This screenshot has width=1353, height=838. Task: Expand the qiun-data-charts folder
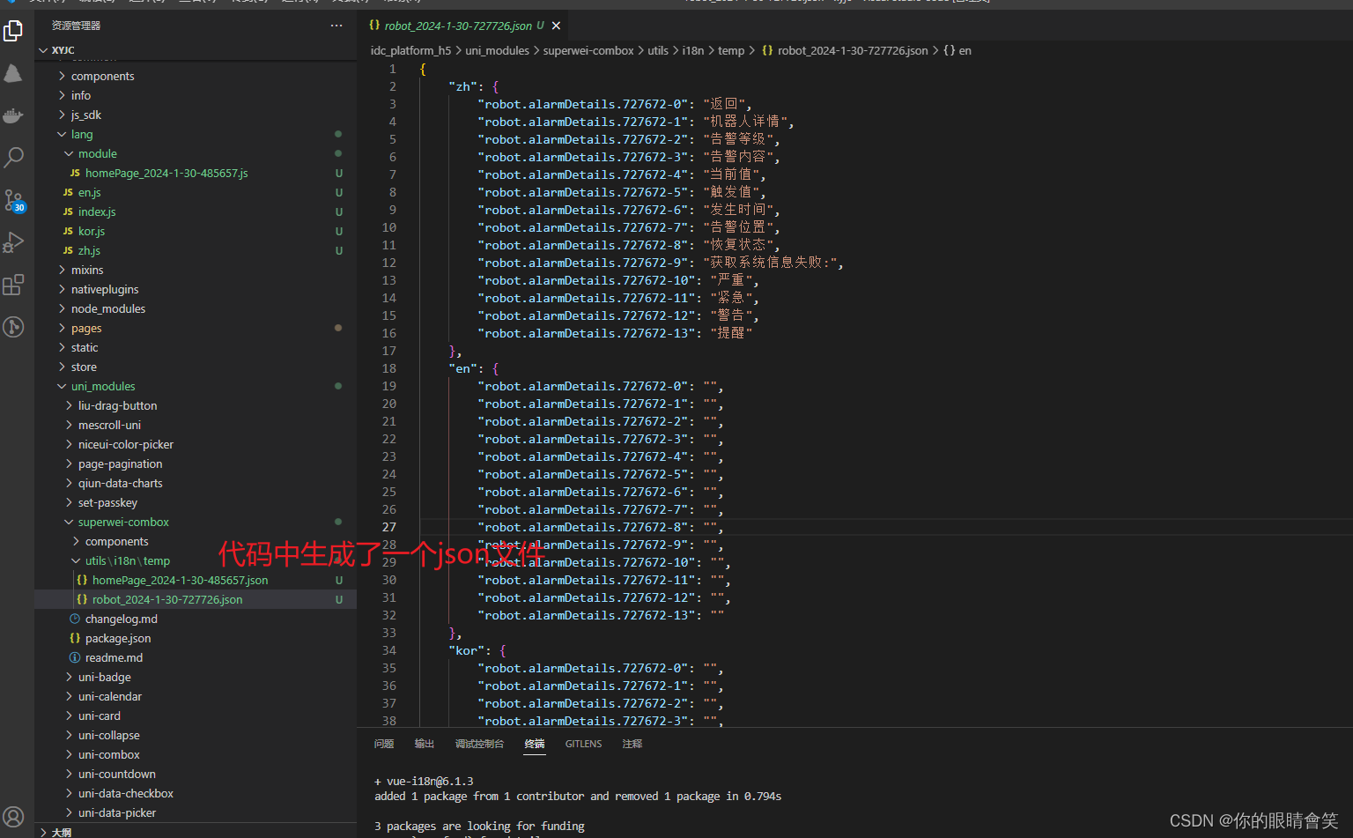click(69, 483)
